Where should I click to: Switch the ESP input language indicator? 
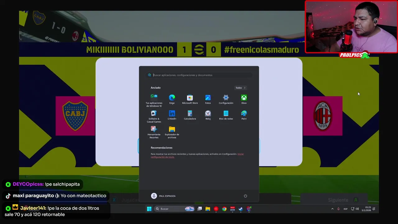pos(345,209)
